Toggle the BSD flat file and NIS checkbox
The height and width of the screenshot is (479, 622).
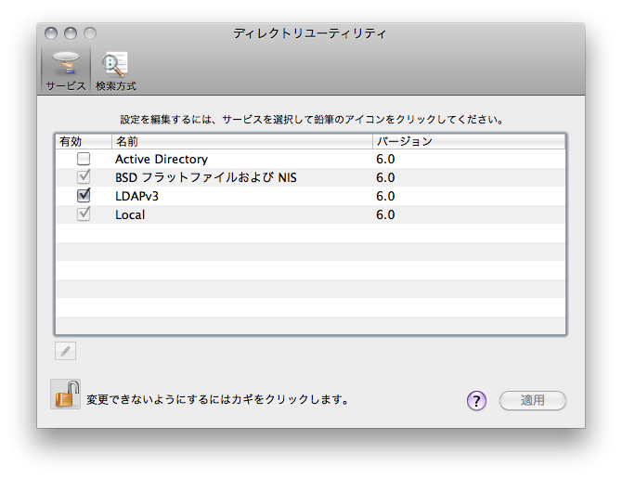(x=84, y=177)
